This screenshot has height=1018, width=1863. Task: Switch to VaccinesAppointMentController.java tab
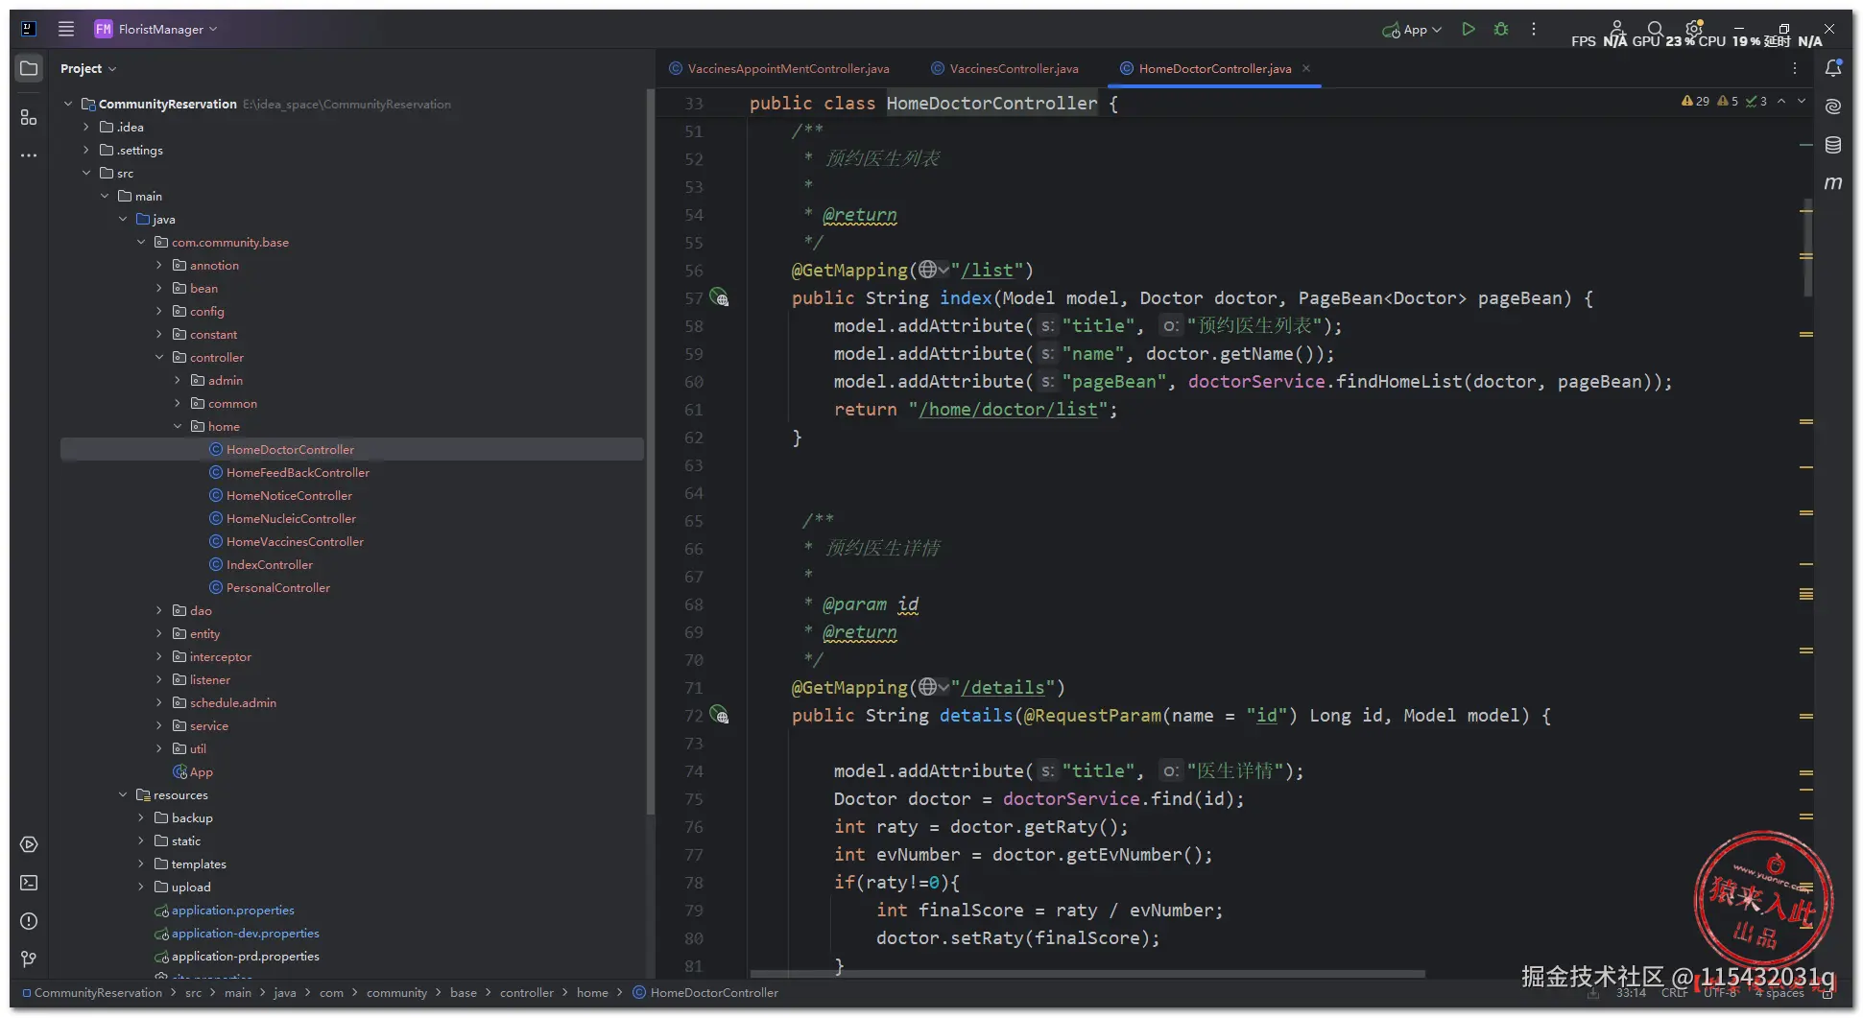point(779,68)
